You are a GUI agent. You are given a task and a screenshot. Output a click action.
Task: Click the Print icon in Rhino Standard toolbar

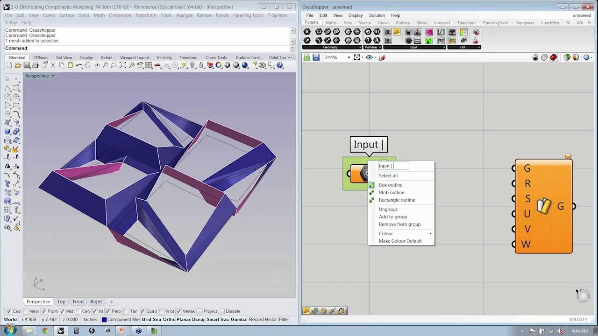(x=35, y=65)
